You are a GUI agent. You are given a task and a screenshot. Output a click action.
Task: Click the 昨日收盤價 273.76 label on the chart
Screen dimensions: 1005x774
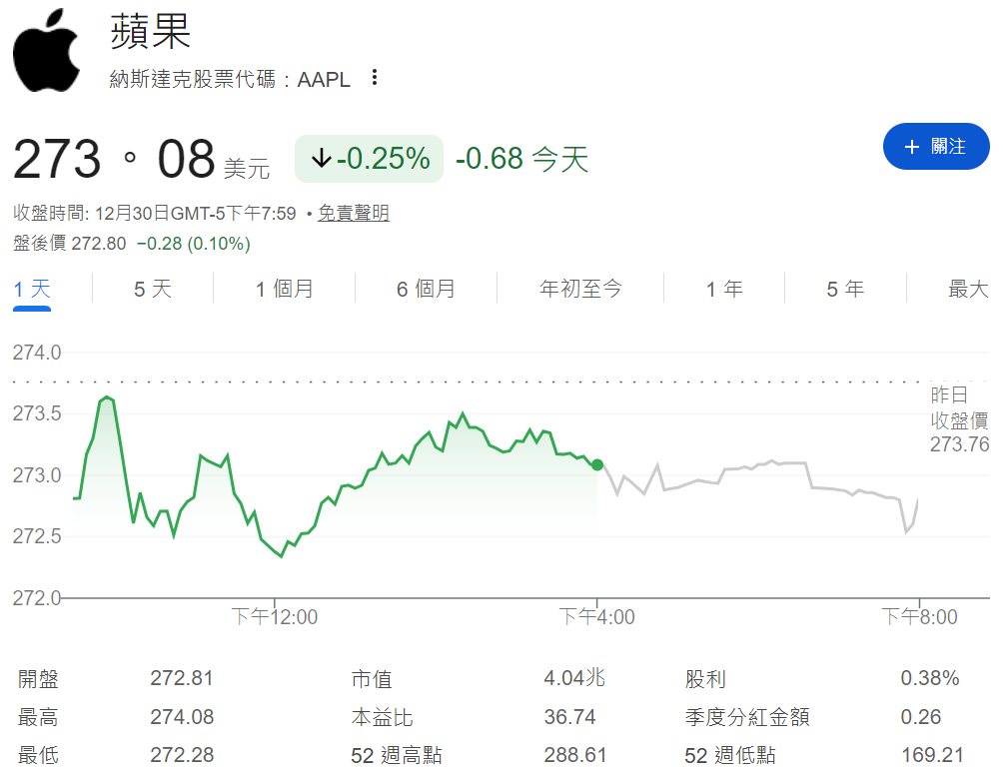pyautogui.click(x=962, y=420)
